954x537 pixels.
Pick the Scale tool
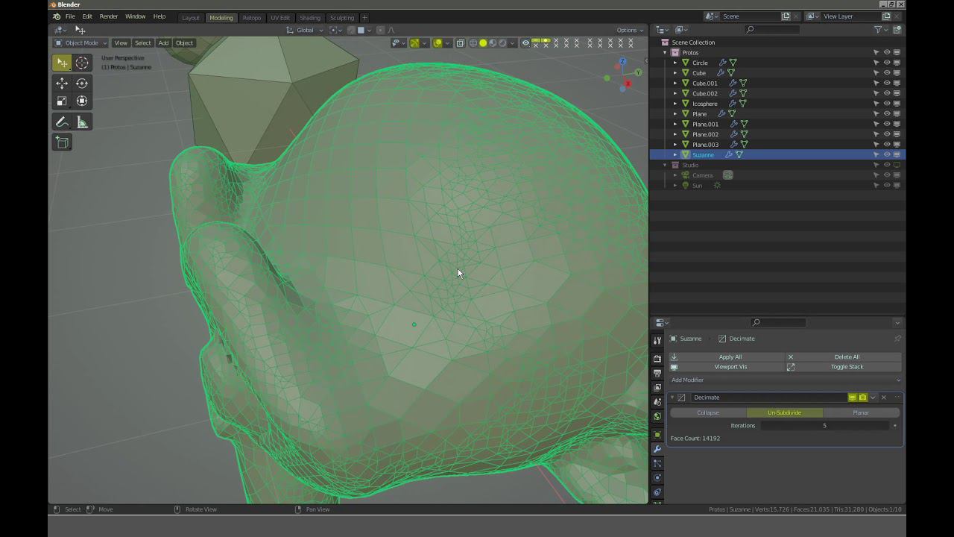(62, 101)
